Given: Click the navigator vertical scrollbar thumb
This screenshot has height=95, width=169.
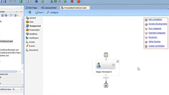Looking at the screenshot, I should click(22, 41).
